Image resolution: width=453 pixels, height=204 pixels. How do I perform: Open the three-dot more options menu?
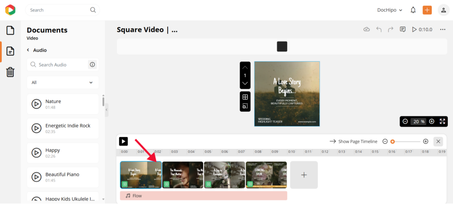coord(442,30)
